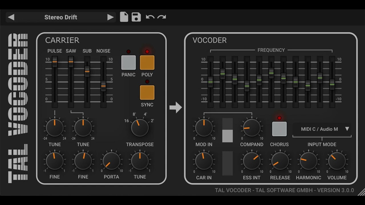Click the fourth vocoder frequency band slider
Screen dimensions: 365x205
pyautogui.click(x=247, y=86)
